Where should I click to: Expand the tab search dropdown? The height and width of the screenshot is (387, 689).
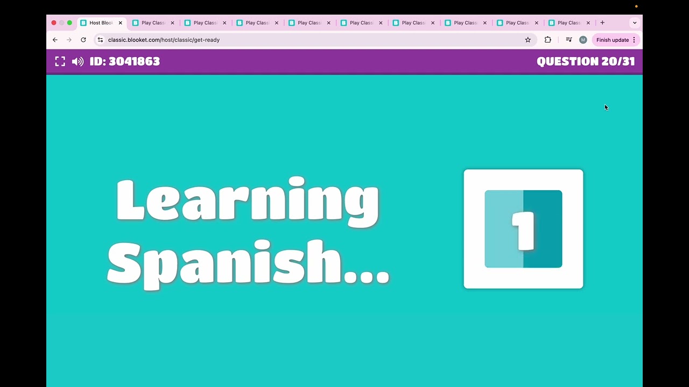635,23
